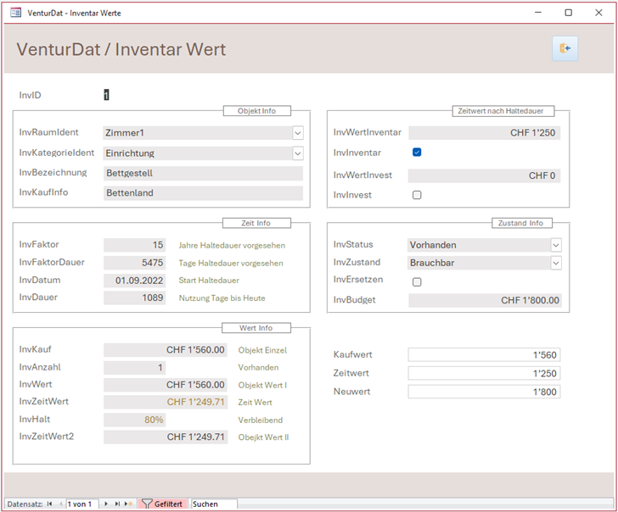The height and width of the screenshot is (512, 618).
Task: Go to first record in navigation bar
Action: click(x=49, y=504)
